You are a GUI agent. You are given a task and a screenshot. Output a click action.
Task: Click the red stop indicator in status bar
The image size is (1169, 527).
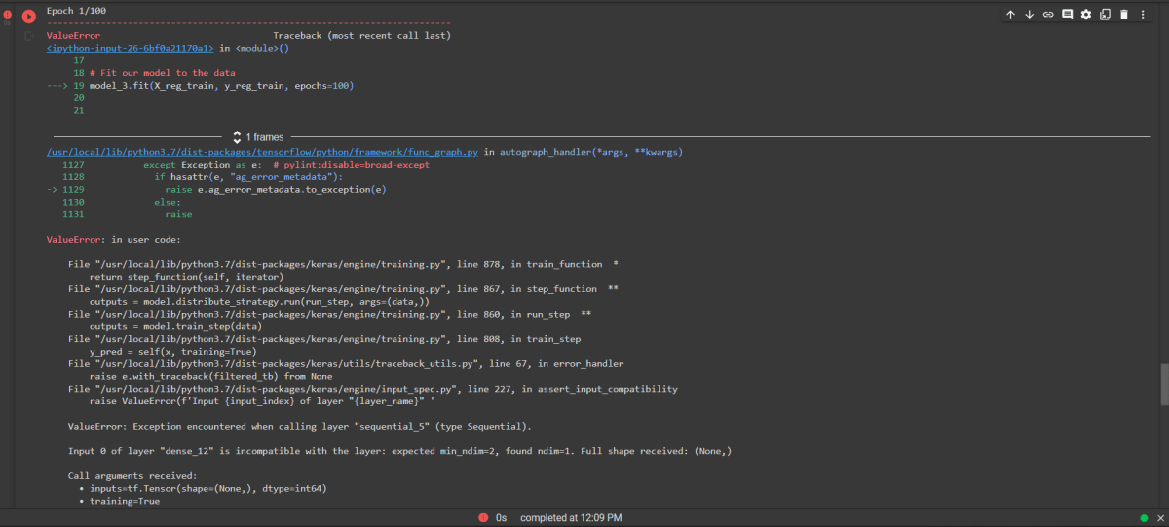(483, 518)
